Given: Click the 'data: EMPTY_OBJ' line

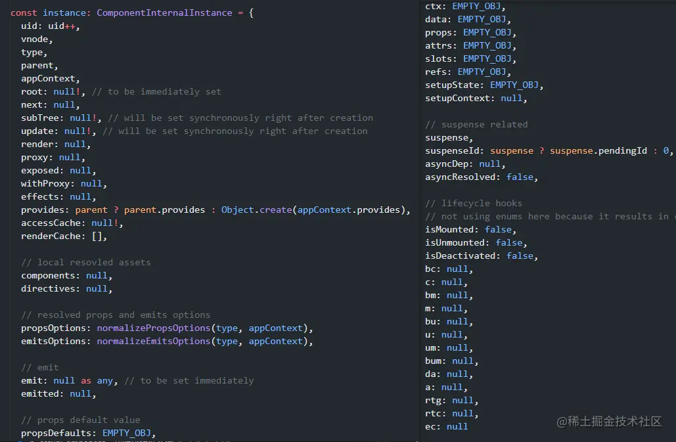Looking at the screenshot, I should (x=468, y=20).
